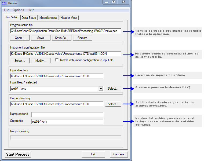The width and height of the screenshot is (204, 161).
Task: Switch to the Data Setup tab
Action: click(29, 18)
